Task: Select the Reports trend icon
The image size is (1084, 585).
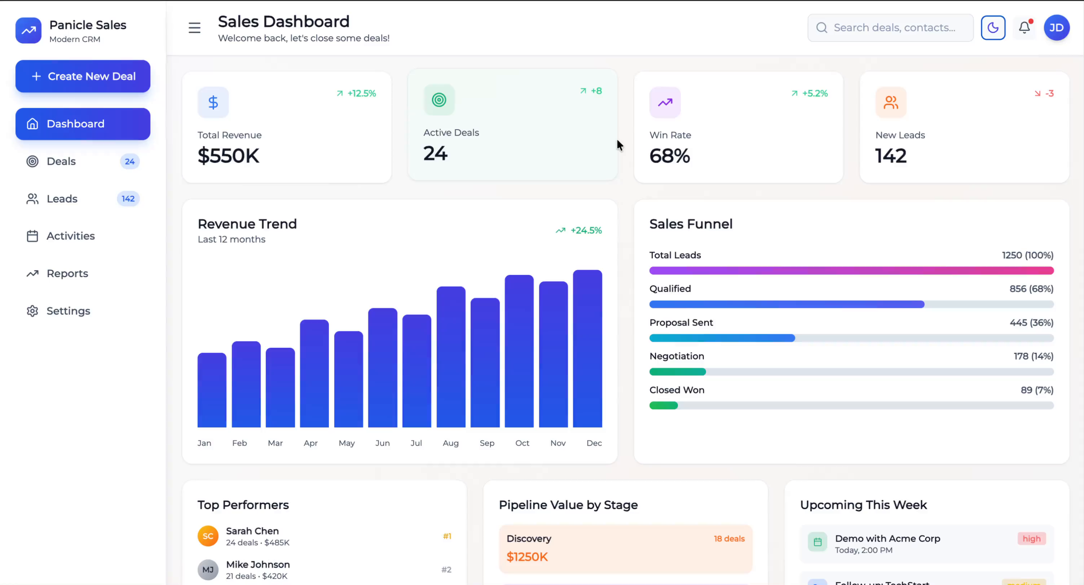Action: click(x=32, y=273)
